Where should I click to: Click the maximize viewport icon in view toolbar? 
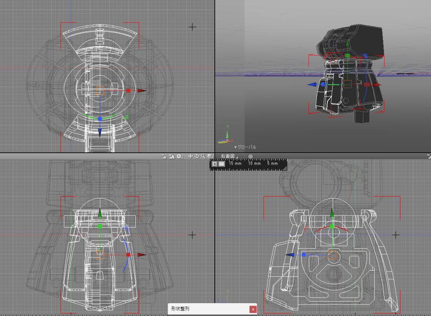click(x=164, y=157)
